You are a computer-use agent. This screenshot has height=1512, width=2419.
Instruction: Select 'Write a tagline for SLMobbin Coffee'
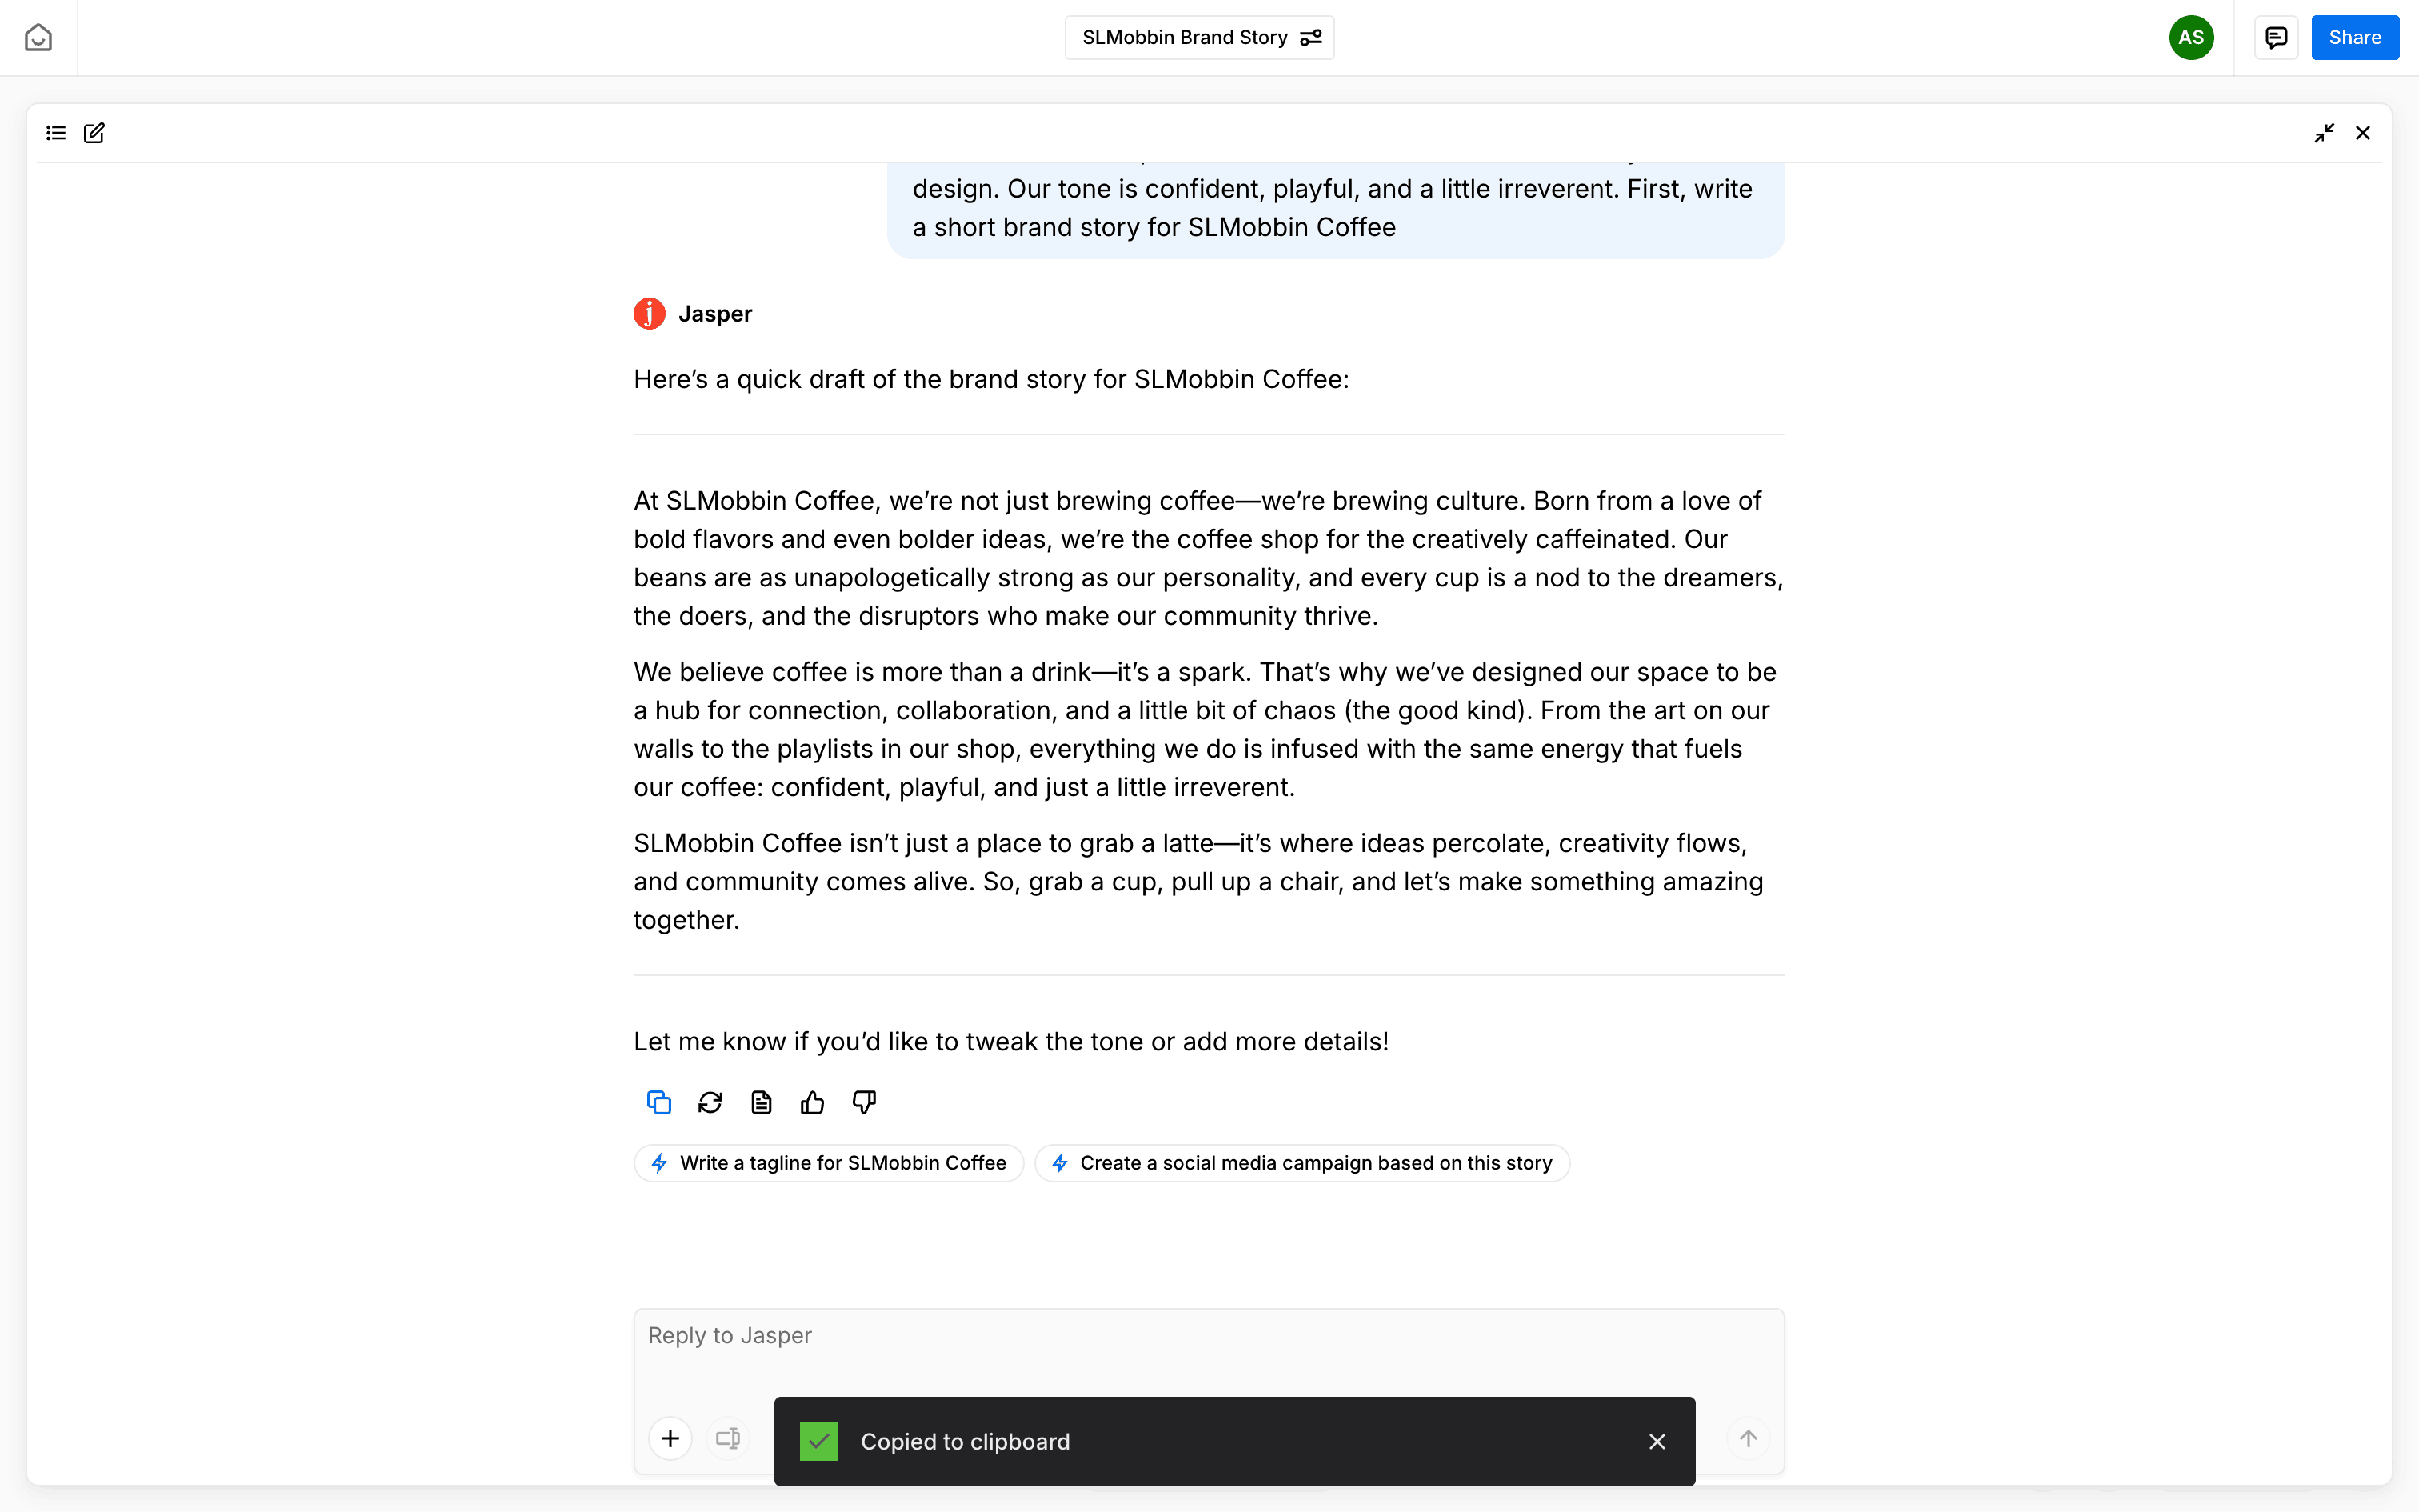(829, 1163)
